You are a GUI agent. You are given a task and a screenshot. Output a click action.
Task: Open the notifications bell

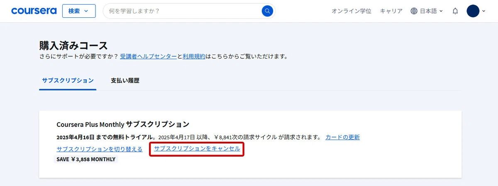point(455,11)
